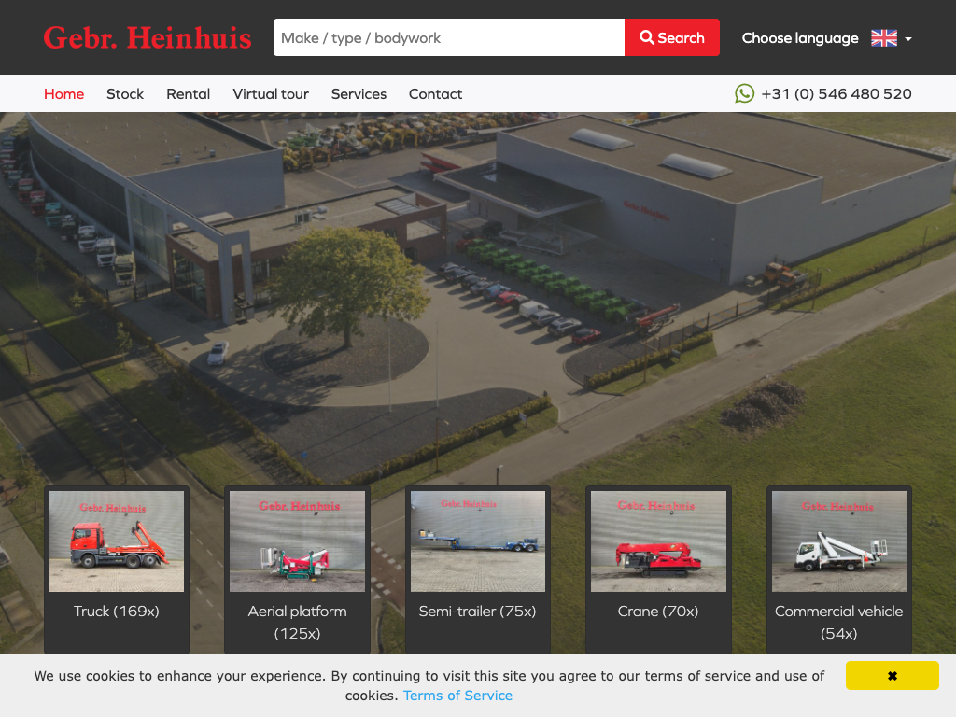Navigate to the Services page

(x=358, y=94)
